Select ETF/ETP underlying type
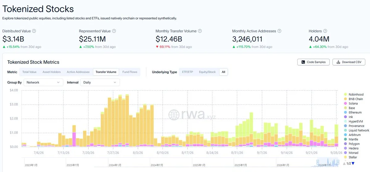This screenshot has width=370, height=172. coord(187,72)
